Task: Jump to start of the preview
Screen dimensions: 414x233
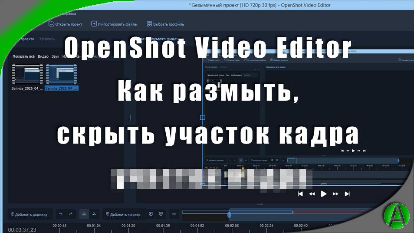Action: point(300,194)
